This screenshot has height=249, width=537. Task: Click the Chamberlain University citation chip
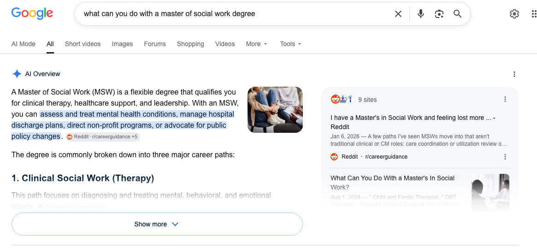[x=72, y=207]
